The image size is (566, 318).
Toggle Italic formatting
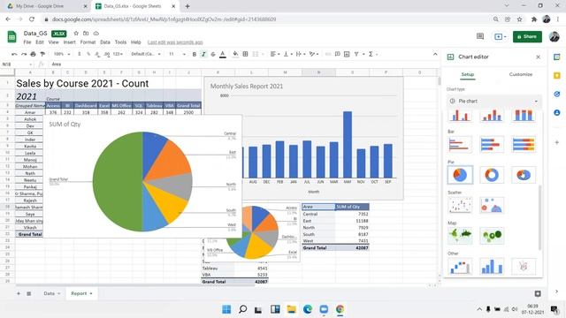point(203,54)
